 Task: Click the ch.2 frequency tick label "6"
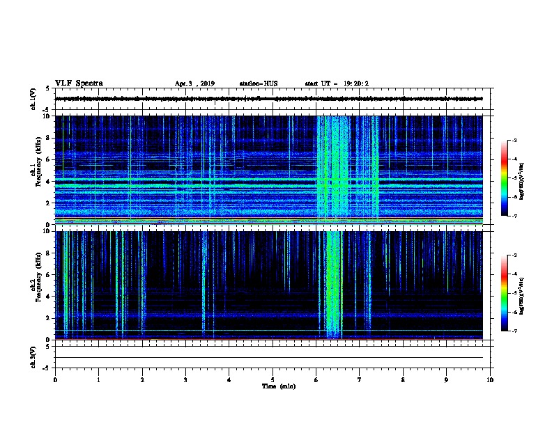pos(49,275)
